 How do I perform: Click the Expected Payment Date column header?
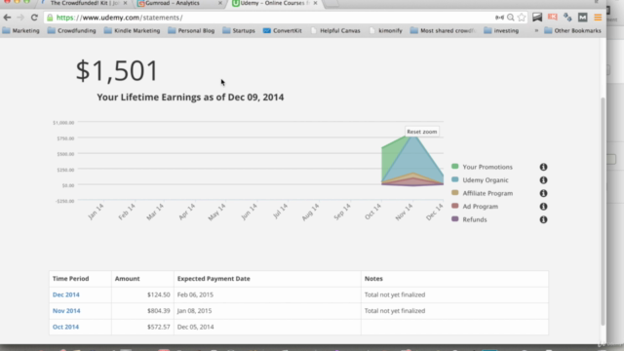coord(214,279)
